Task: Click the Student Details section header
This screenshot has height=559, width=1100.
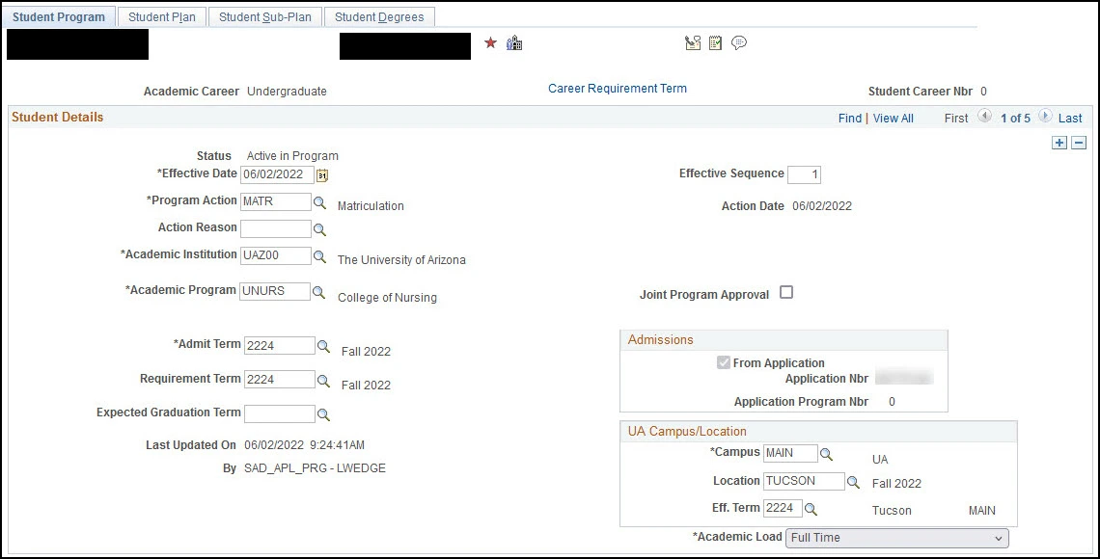Action: (58, 117)
